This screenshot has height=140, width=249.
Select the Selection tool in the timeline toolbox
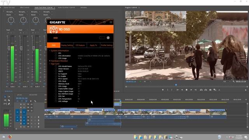(5, 97)
